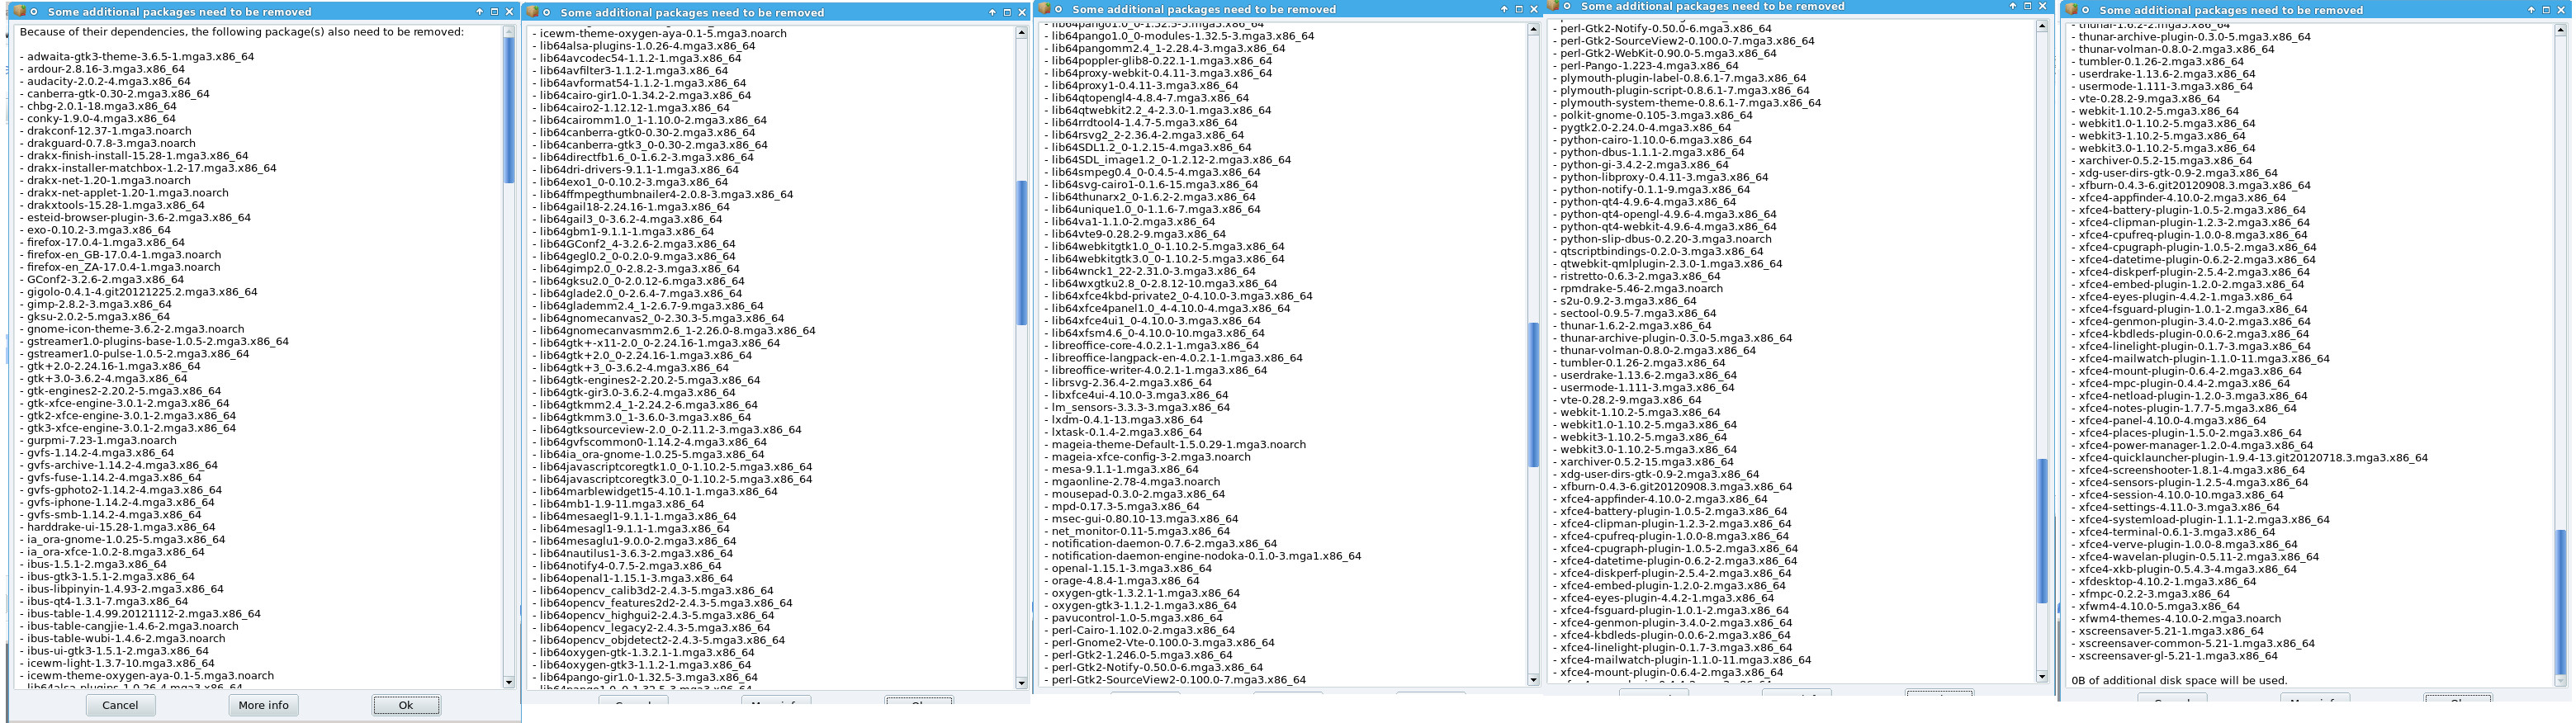Click scroll-up arrow in window listing lib64alsa-plugins
Viewport: 2576px width, 723px height.
pos(1021,33)
